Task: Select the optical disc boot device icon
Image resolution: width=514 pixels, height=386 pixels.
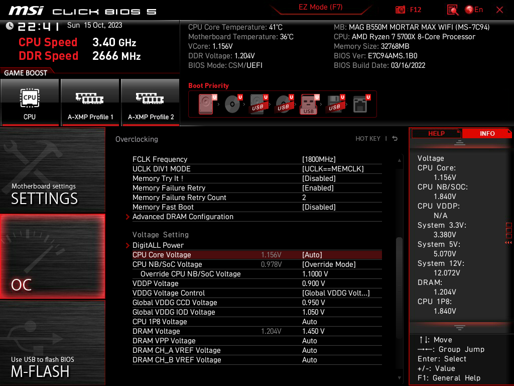Action: pos(233,104)
